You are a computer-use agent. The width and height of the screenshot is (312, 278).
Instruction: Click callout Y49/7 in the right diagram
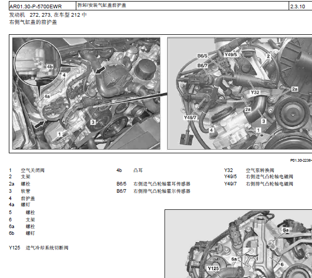click(190, 117)
